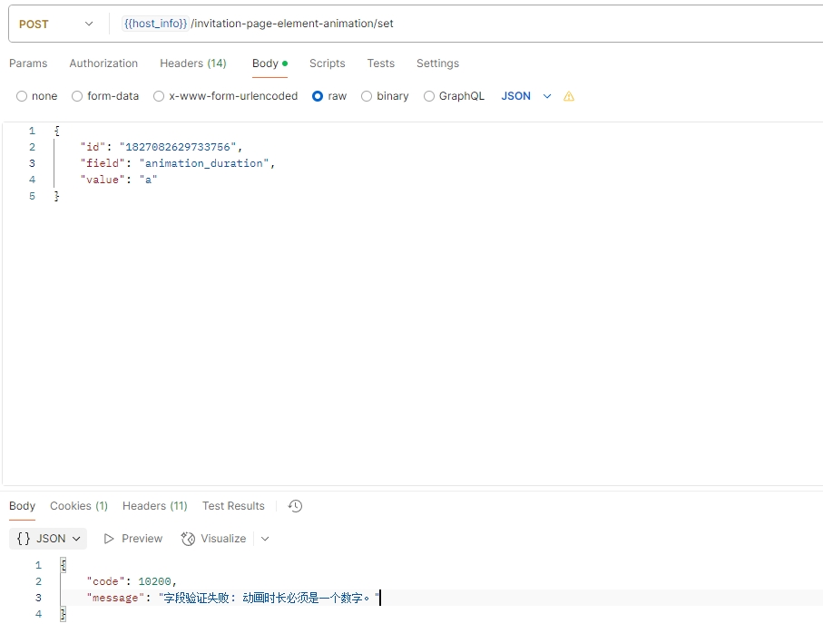Expand the request body JSON format dropdown
Image resolution: width=823 pixels, height=643 pixels.
click(x=526, y=96)
